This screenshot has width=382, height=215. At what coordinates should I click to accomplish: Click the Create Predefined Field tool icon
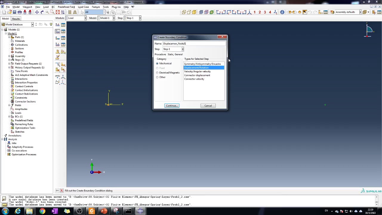tap(58, 38)
